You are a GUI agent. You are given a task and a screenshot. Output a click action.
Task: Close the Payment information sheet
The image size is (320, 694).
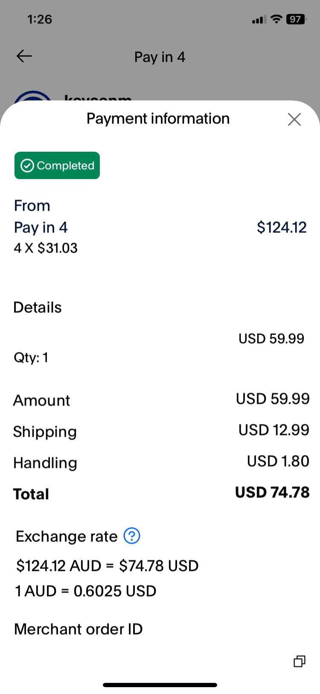tap(294, 119)
